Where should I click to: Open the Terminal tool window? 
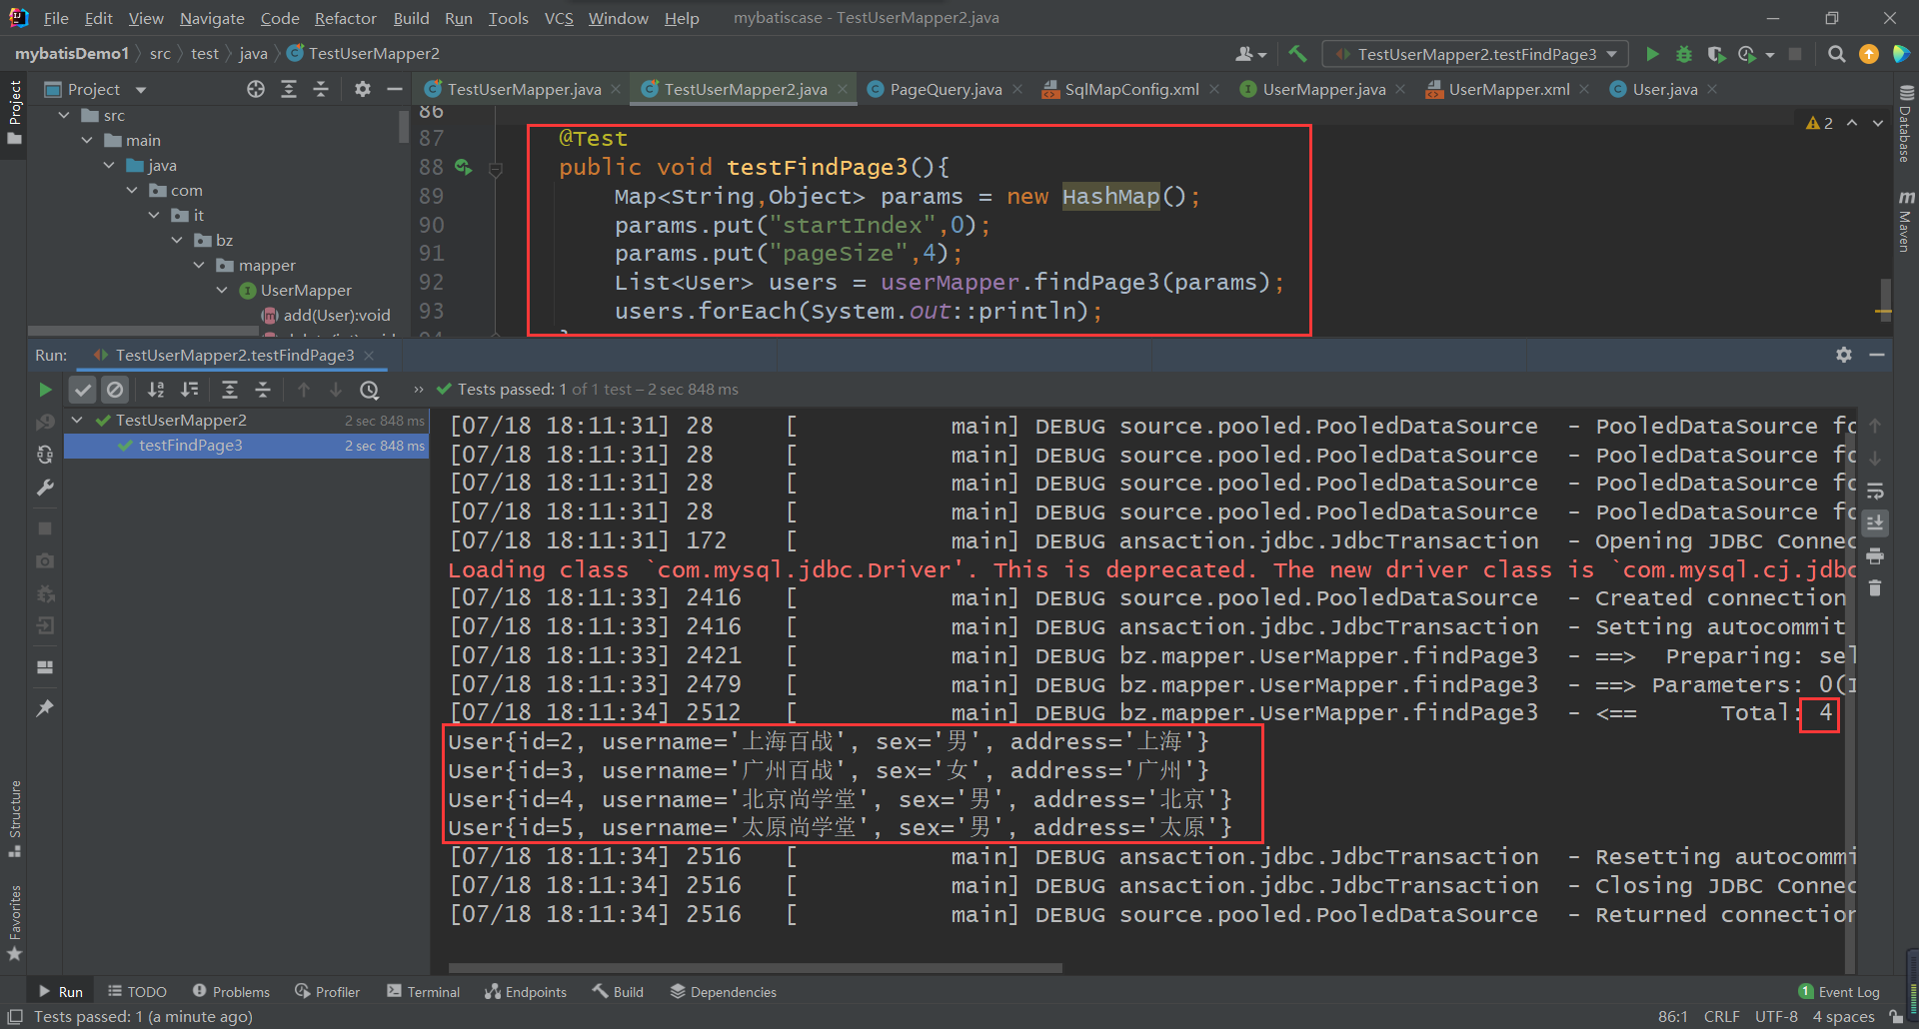[423, 991]
